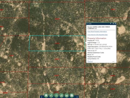This screenshot has height=98, width=130.
Task: Show previous widgets with left arrow
Action: point(41,97)
